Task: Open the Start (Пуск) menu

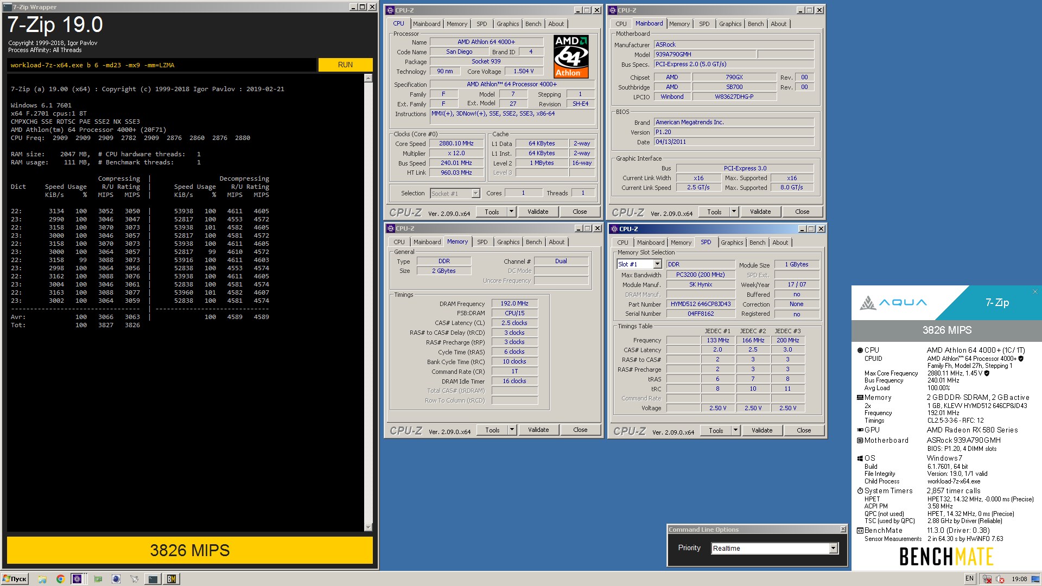Action: click(x=15, y=579)
